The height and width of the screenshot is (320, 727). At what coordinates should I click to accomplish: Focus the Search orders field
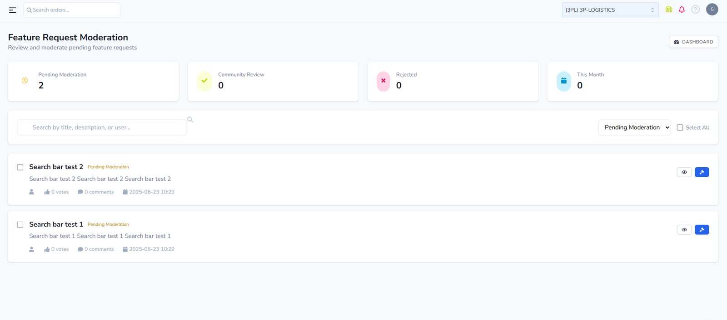[x=73, y=10]
